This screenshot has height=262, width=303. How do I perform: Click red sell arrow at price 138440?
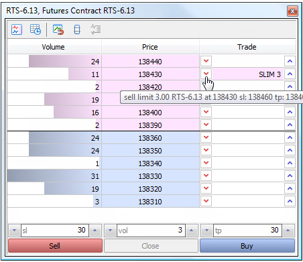pos(206,61)
